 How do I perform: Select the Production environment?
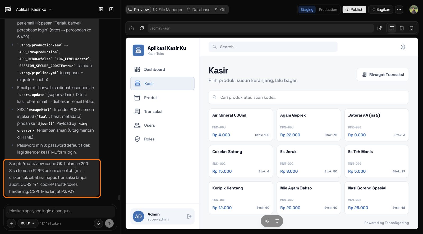(328, 10)
